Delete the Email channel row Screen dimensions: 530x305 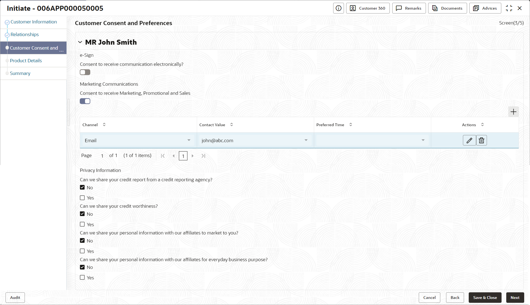[481, 141]
